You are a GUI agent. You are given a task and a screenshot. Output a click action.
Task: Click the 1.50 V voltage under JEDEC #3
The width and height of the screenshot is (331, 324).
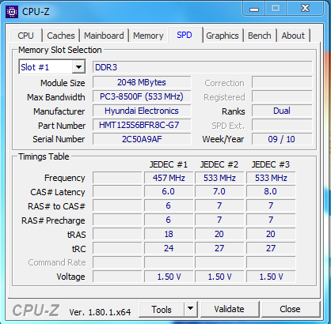point(271,277)
